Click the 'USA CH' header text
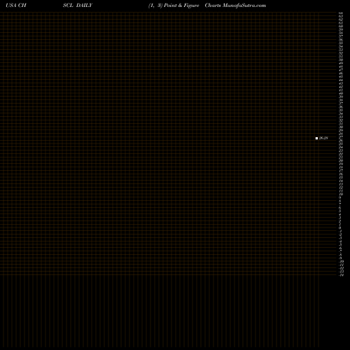This screenshot has width=350, height=350. click(x=16, y=6)
